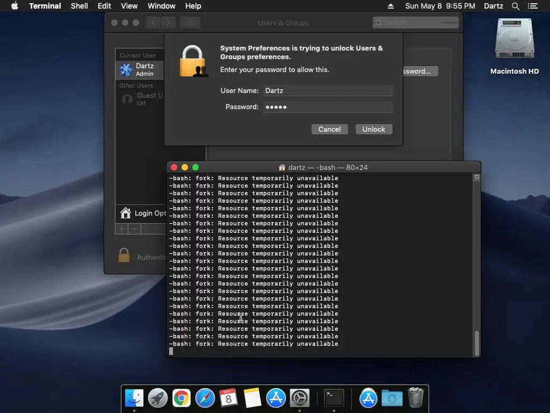The image size is (550, 413).
Task: Open App Store icon right of Terminal in Dock
Action: point(368,398)
